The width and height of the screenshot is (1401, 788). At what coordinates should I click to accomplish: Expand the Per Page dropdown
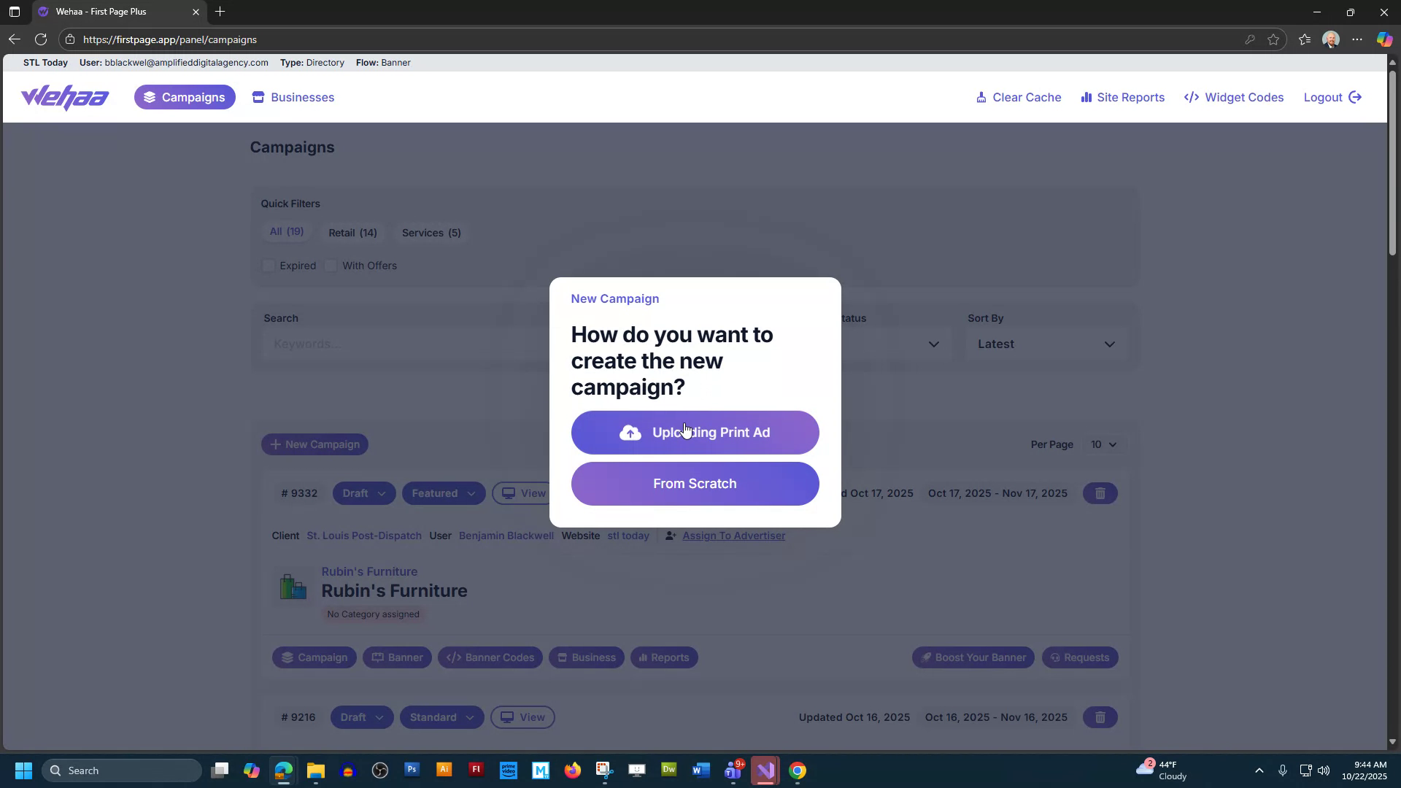click(1104, 444)
